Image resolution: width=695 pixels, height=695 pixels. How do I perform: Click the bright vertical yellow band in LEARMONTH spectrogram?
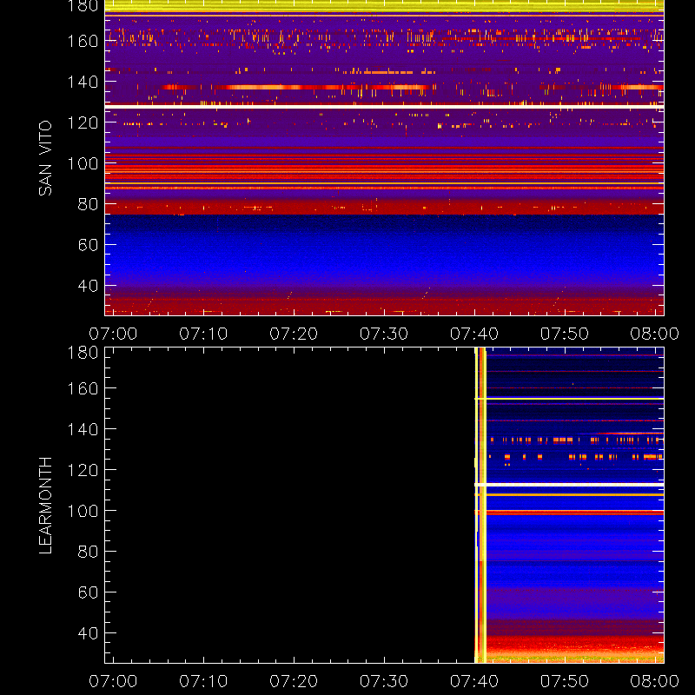[x=480, y=505]
